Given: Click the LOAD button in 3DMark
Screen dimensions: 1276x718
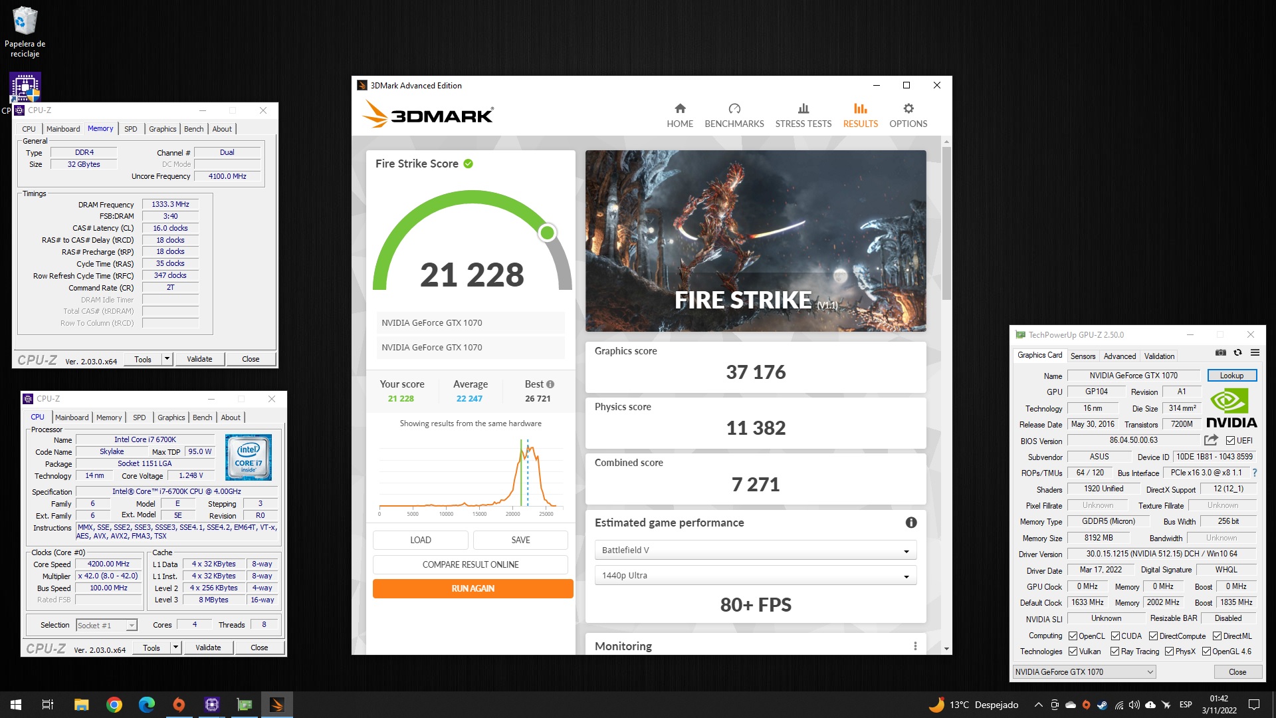Looking at the screenshot, I should (421, 540).
